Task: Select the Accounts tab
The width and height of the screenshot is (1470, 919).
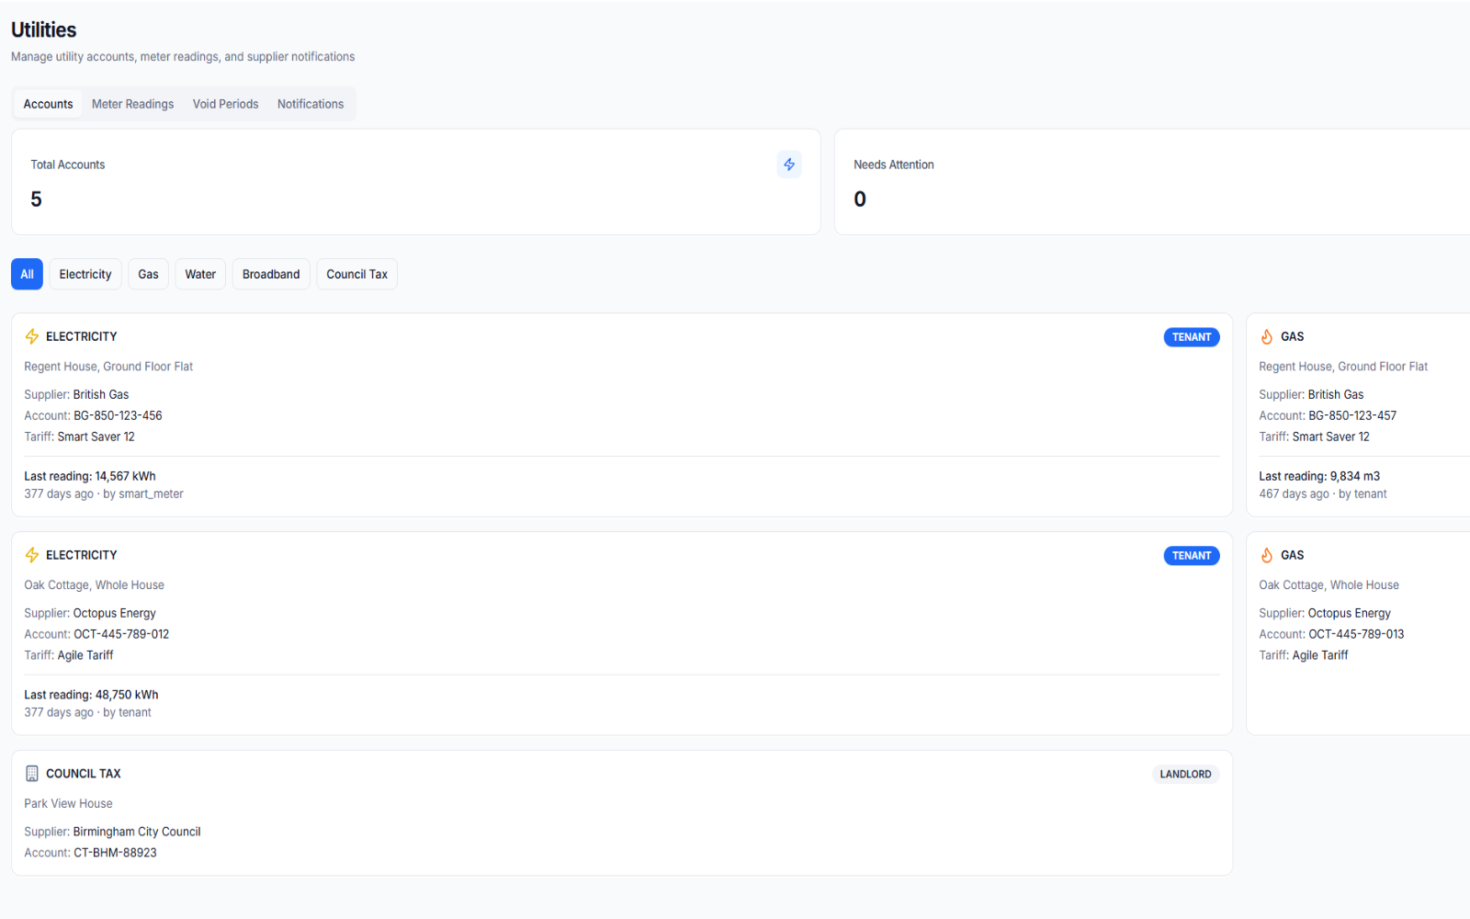Action: coord(47,104)
